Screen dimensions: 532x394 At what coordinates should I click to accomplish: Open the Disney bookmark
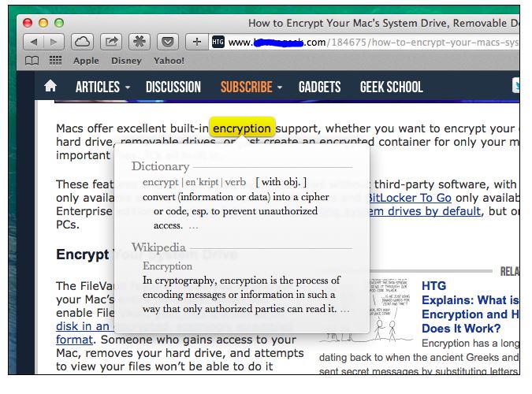pyautogui.click(x=126, y=61)
